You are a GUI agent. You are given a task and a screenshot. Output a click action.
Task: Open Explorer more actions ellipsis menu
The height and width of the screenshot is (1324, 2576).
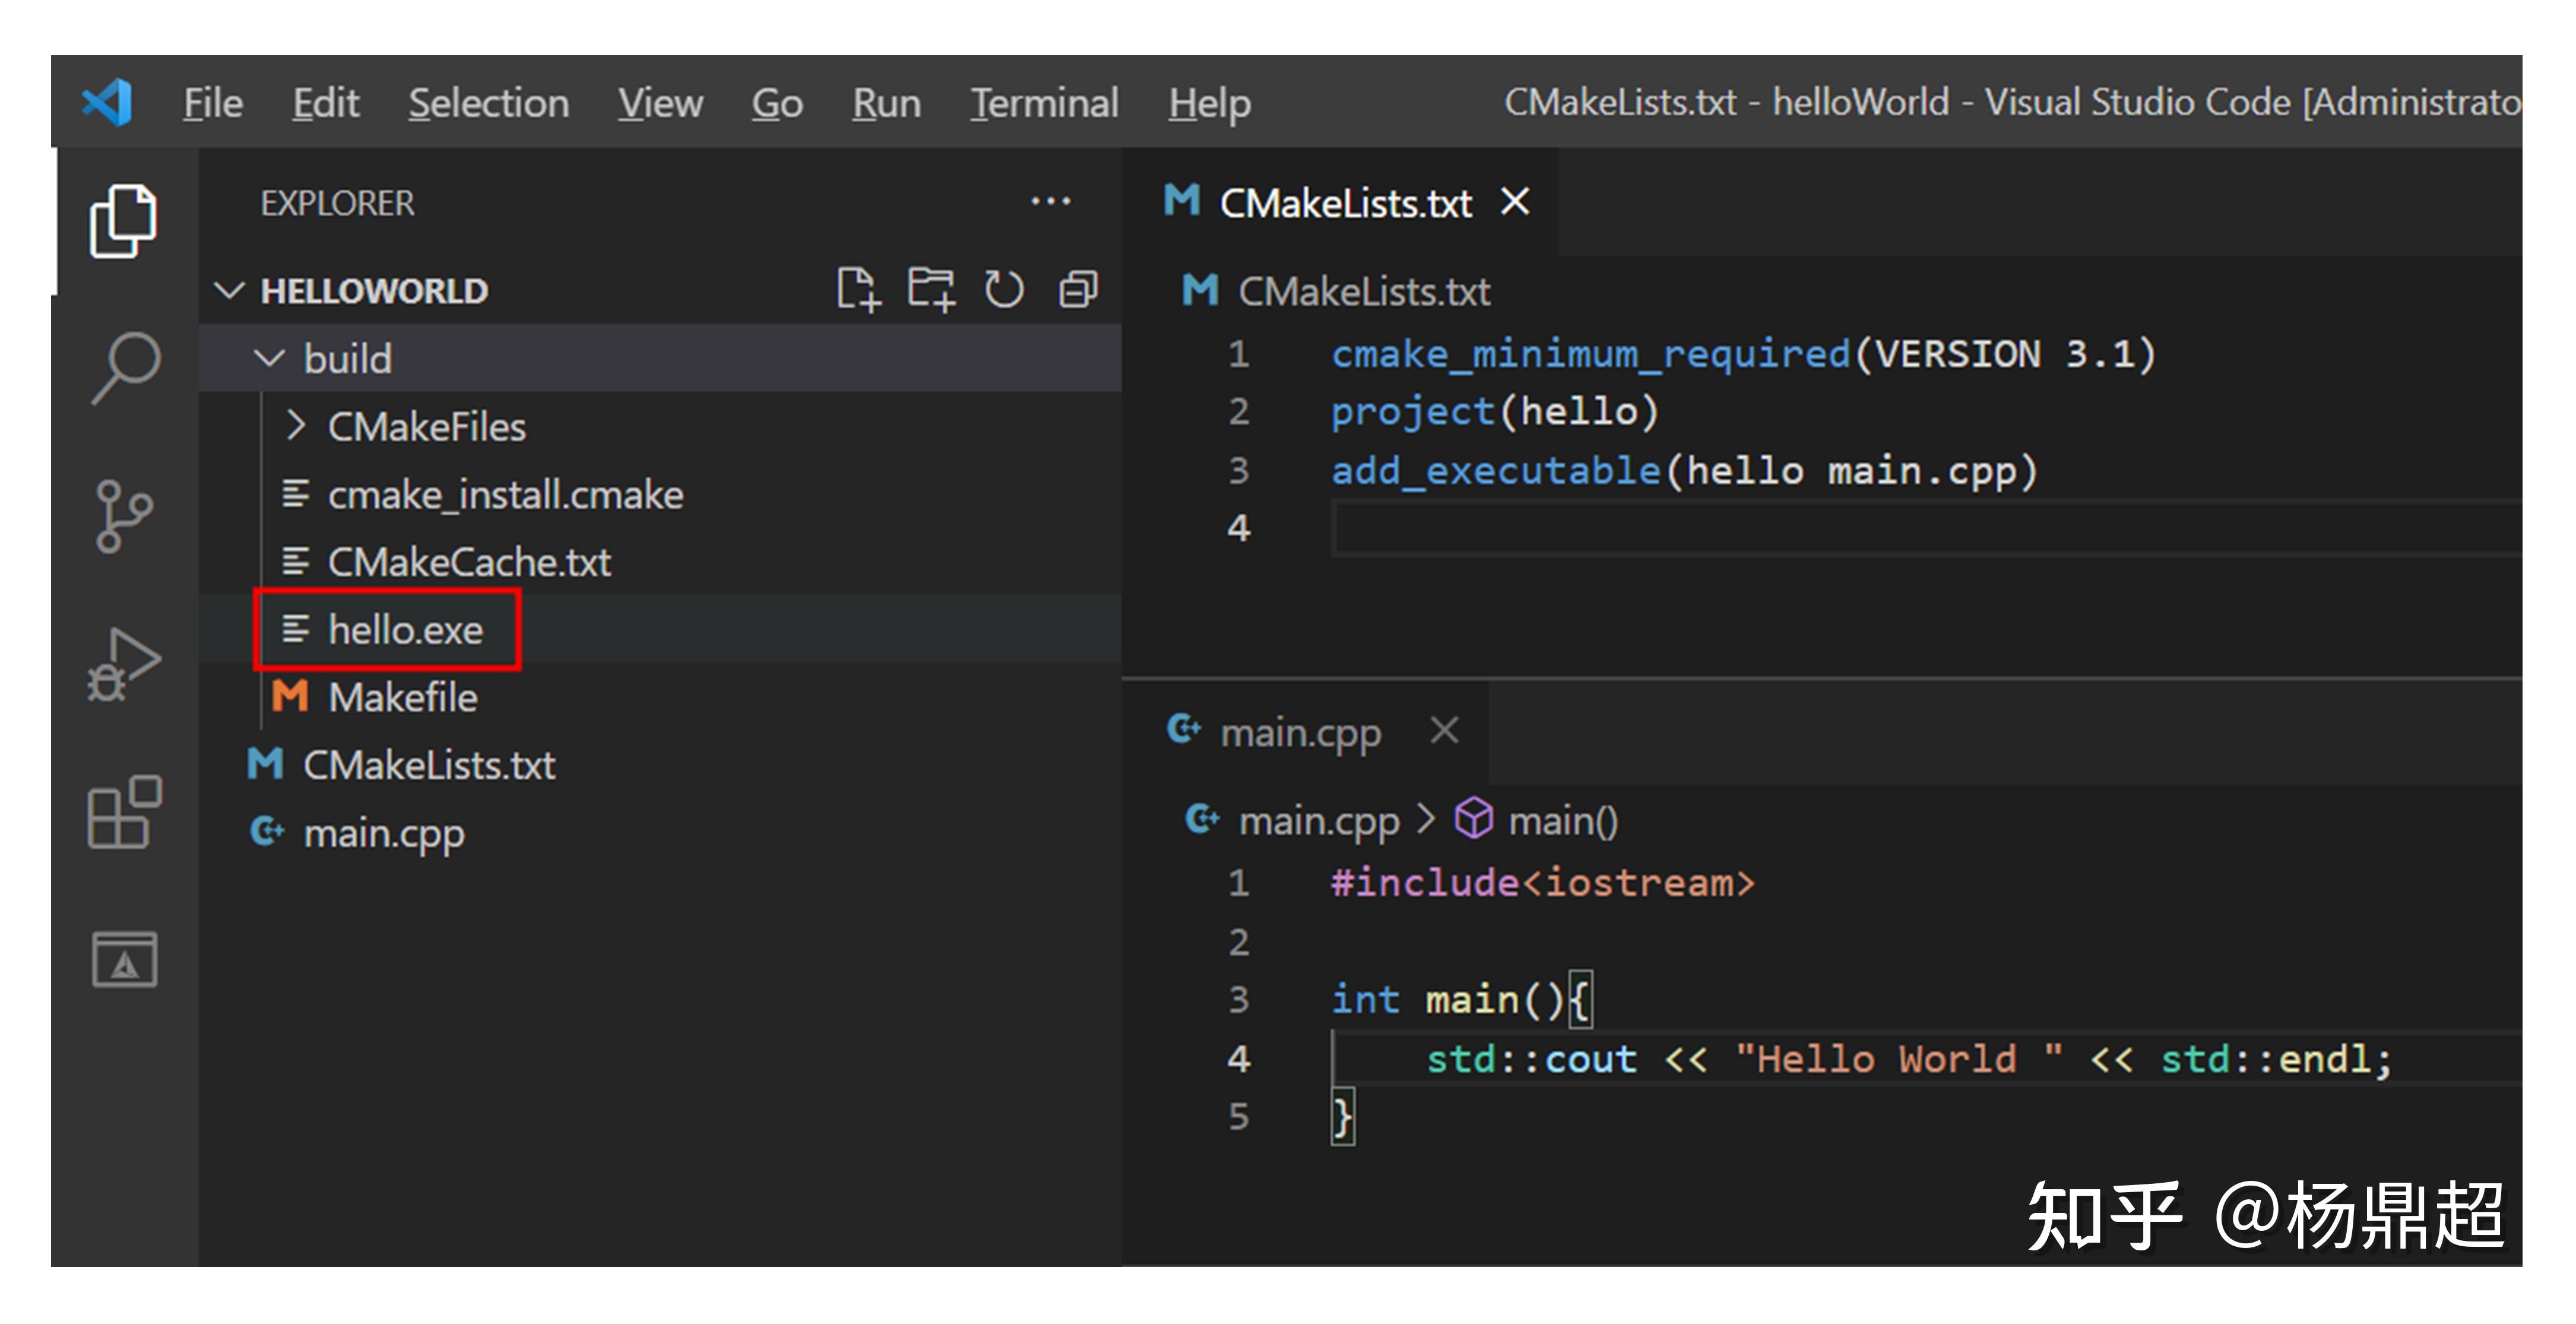coord(1051,202)
